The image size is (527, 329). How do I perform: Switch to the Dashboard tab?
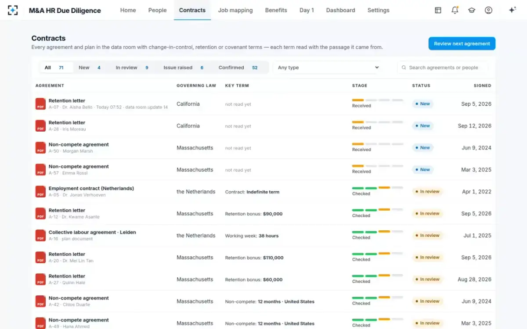(x=341, y=10)
